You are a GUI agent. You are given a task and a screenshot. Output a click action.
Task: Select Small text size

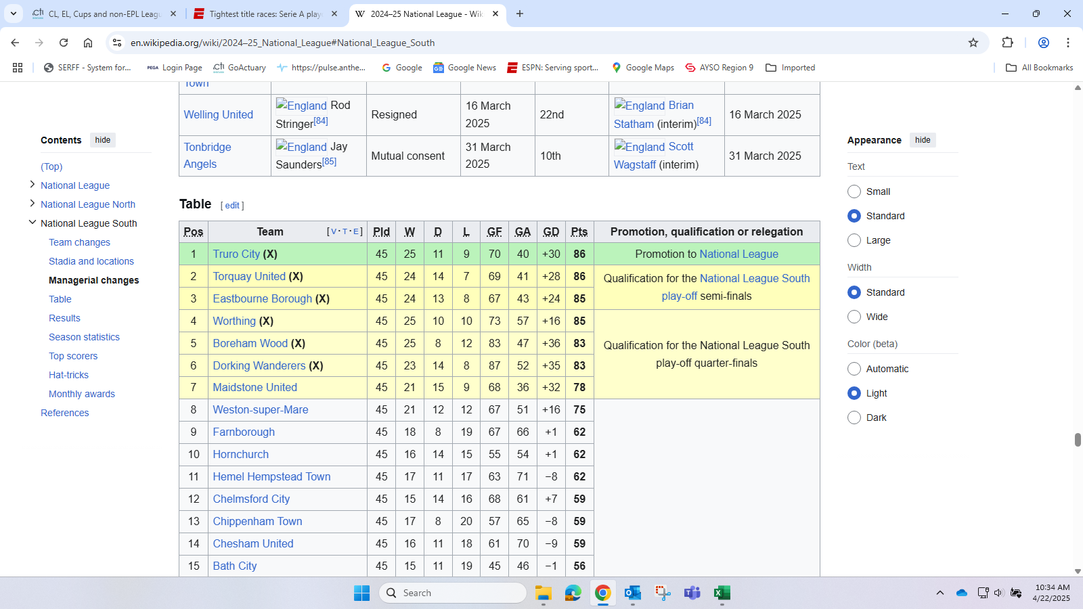854,191
